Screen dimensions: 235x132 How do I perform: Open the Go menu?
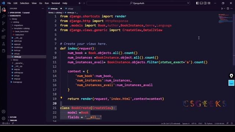[41, 3]
